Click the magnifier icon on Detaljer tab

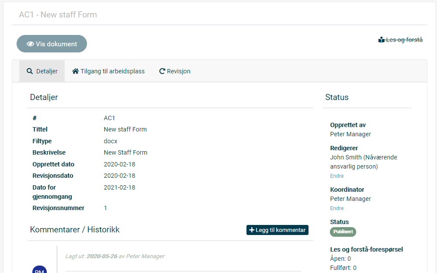30,71
